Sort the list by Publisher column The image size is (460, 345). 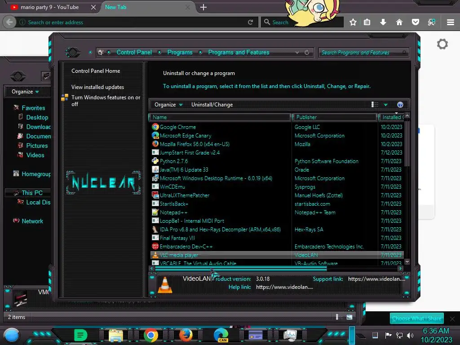coord(334,117)
